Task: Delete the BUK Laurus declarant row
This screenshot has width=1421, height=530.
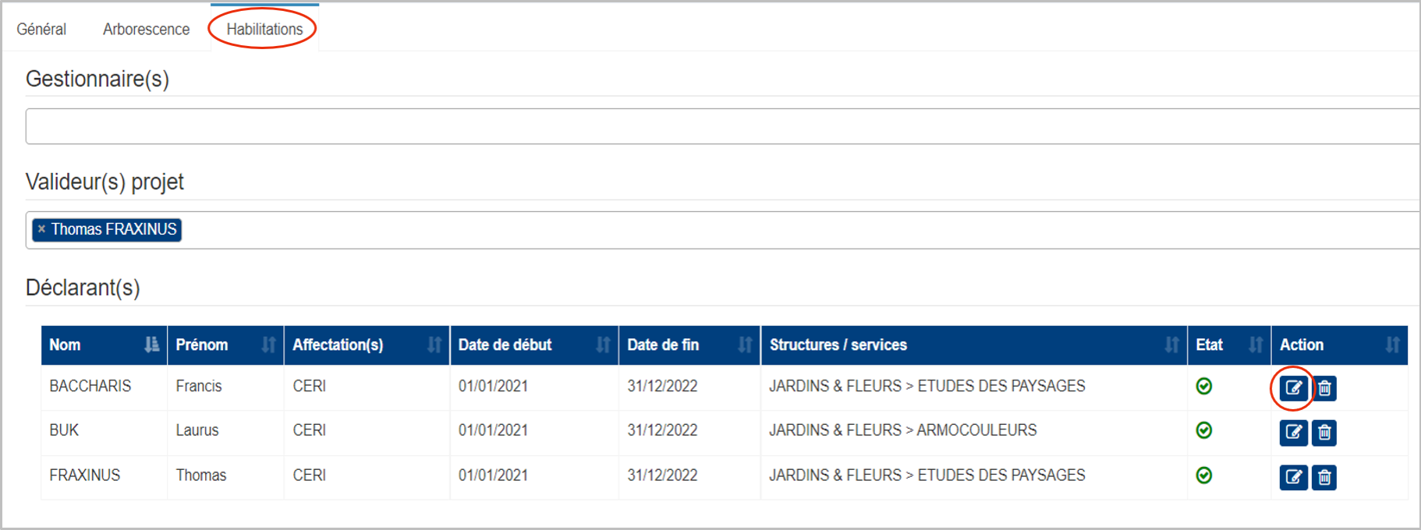Action: point(1324,432)
